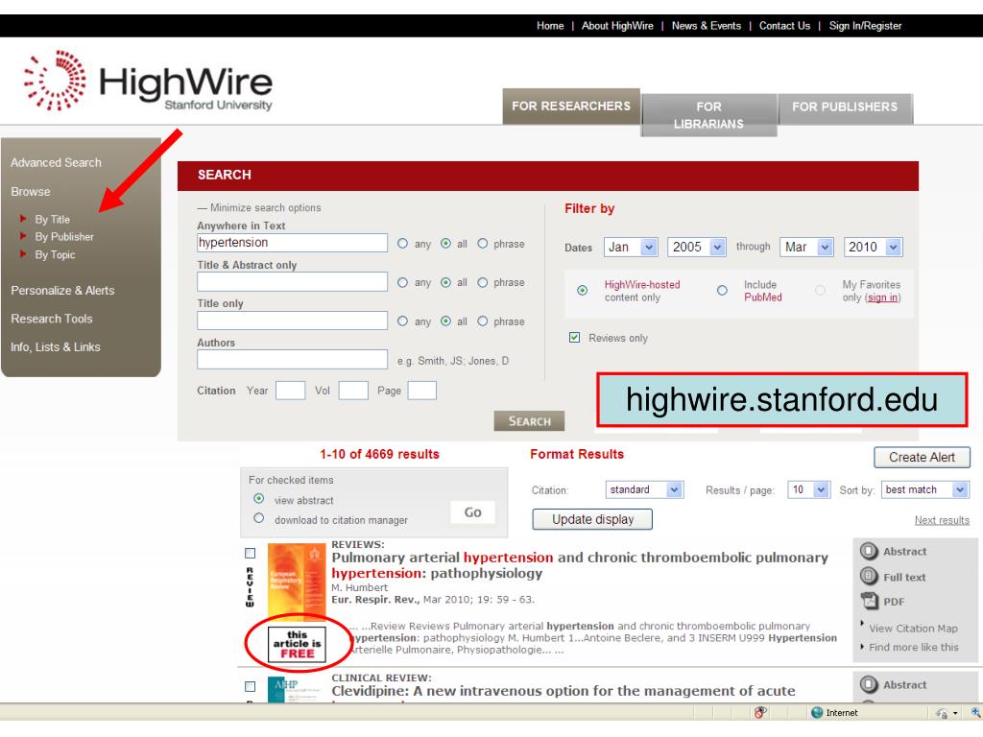983x737 pixels.
Task: Click the Citation Year input field
Action: [x=290, y=391]
